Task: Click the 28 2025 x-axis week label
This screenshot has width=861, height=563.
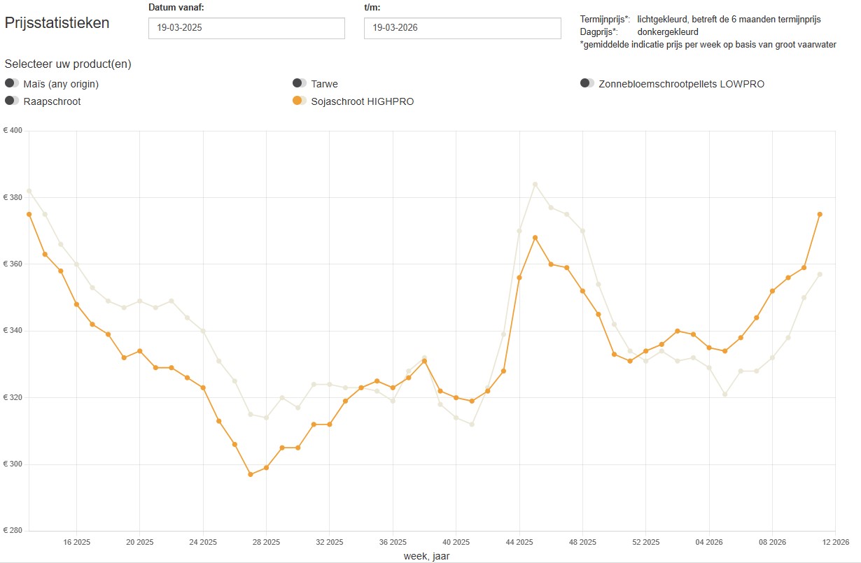Action: coord(266,542)
